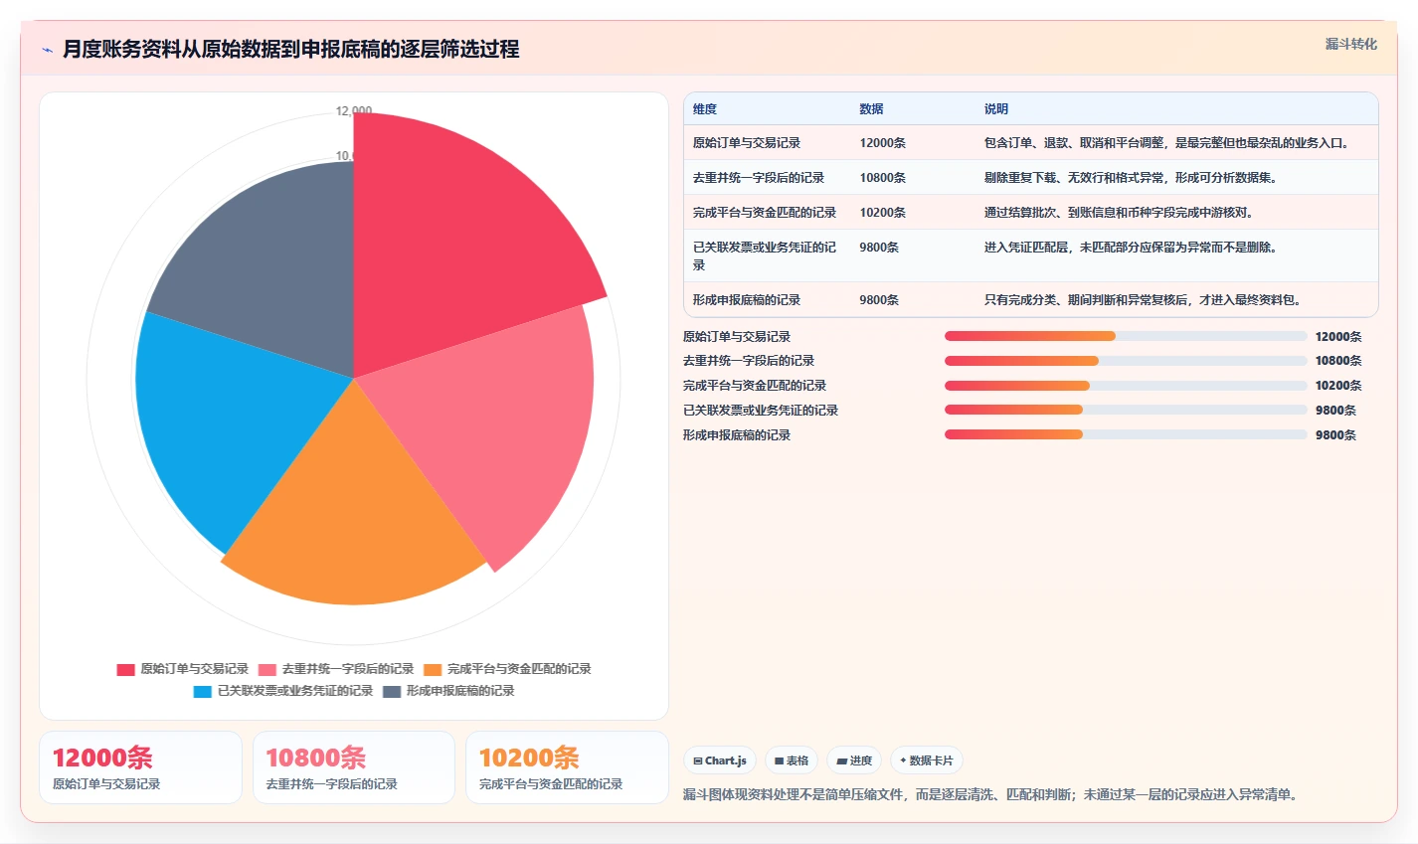Viewport: 1418px width, 844px height.
Task: Toggle the 原始订单与交易记录 legend color swatch
Action: coord(125,669)
